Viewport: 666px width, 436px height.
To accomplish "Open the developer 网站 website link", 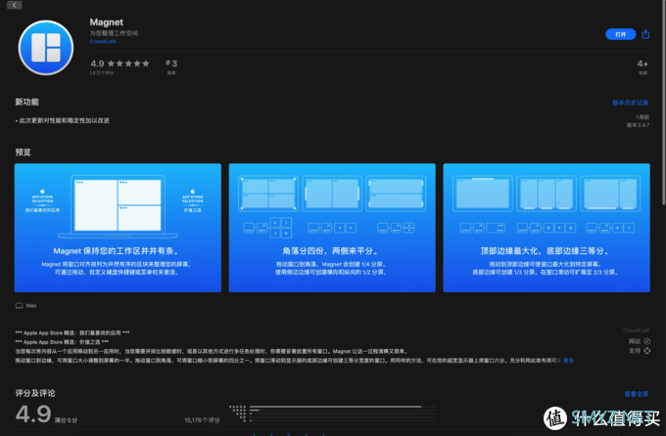I will (640, 341).
